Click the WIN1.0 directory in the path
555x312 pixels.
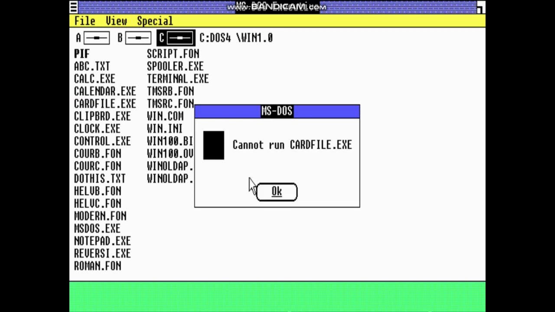(x=257, y=38)
